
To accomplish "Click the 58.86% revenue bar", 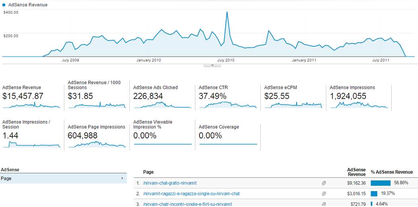I will point(381,183).
